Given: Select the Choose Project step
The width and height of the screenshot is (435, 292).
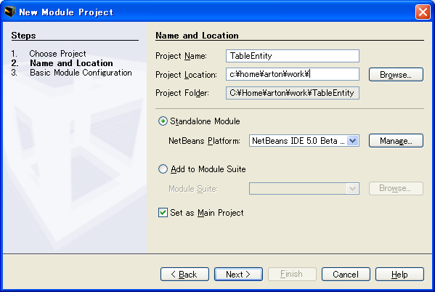Looking at the screenshot, I should click(x=57, y=53).
